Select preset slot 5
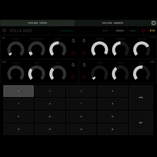This screenshot has height=157, width=157. click(x=19, y=104)
